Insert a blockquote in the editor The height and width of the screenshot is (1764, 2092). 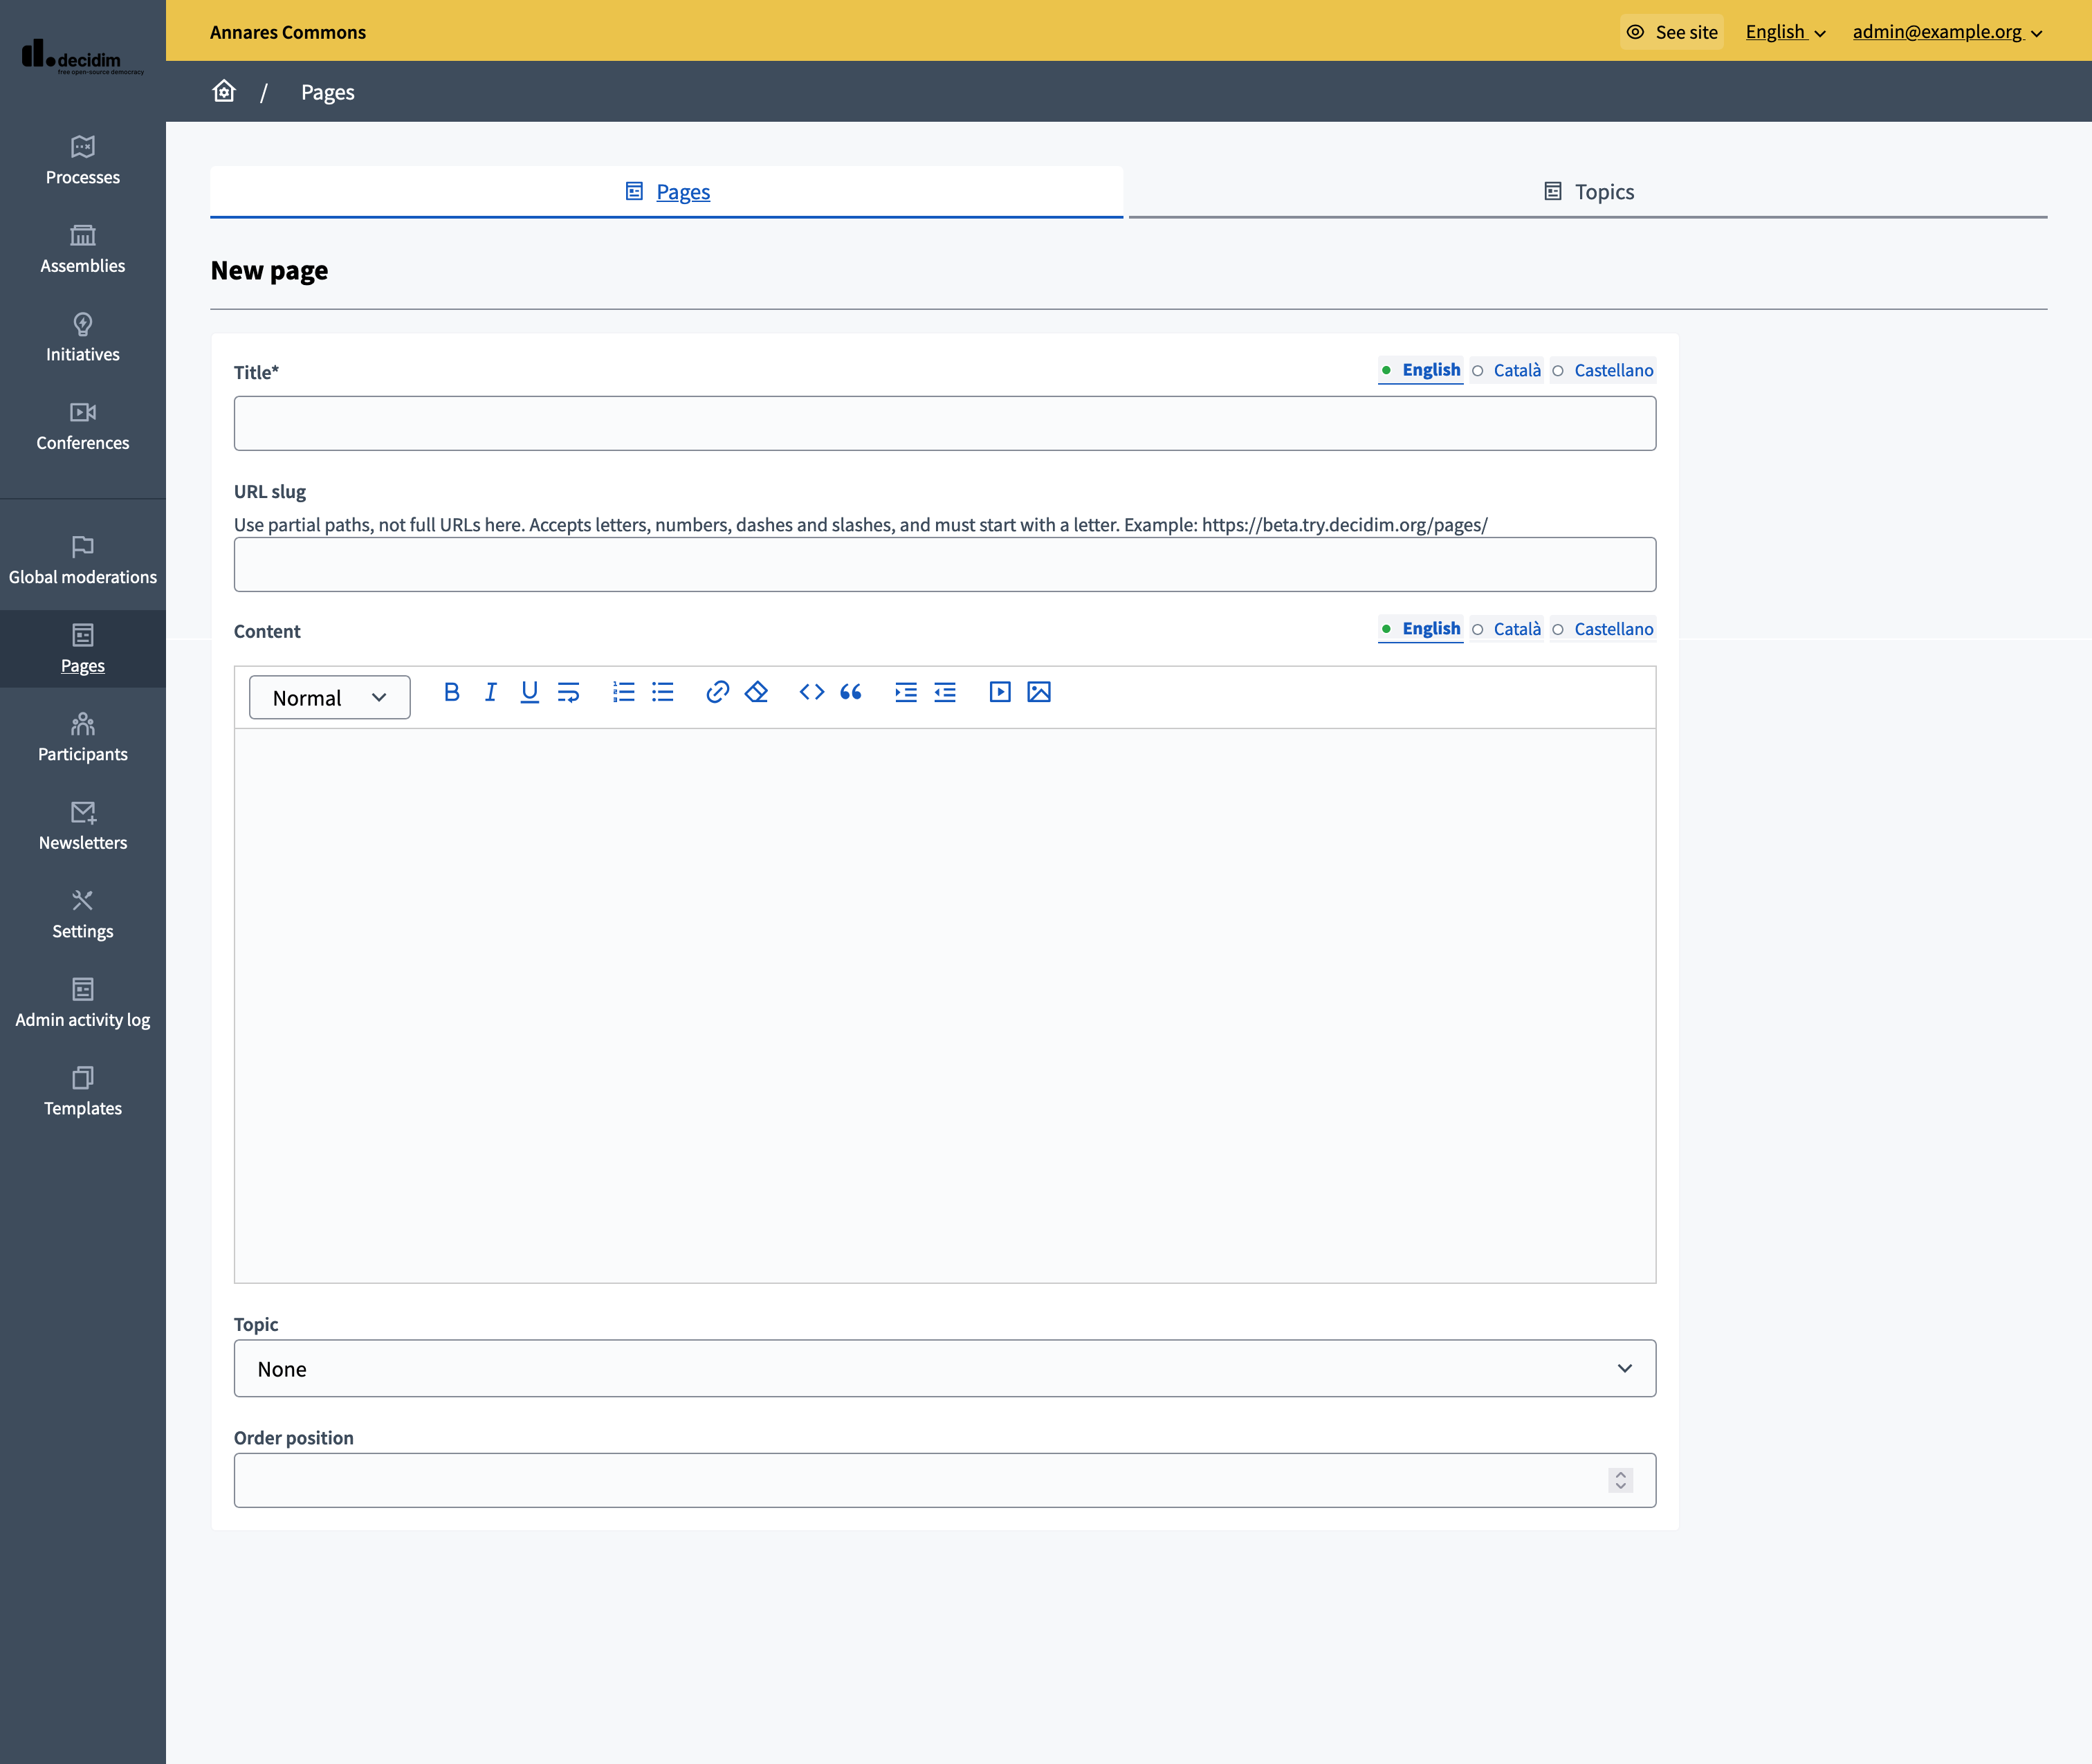851,692
